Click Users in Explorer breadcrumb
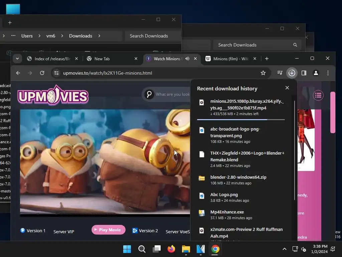342x257 pixels. coord(27,36)
